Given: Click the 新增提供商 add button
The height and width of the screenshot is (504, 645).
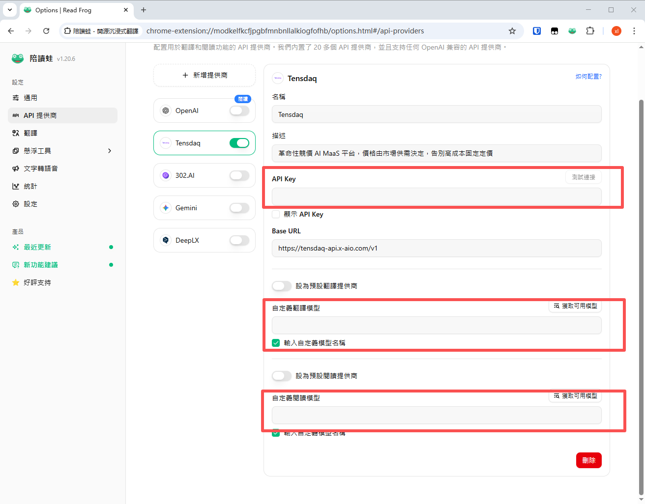Looking at the screenshot, I should pyautogui.click(x=205, y=75).
